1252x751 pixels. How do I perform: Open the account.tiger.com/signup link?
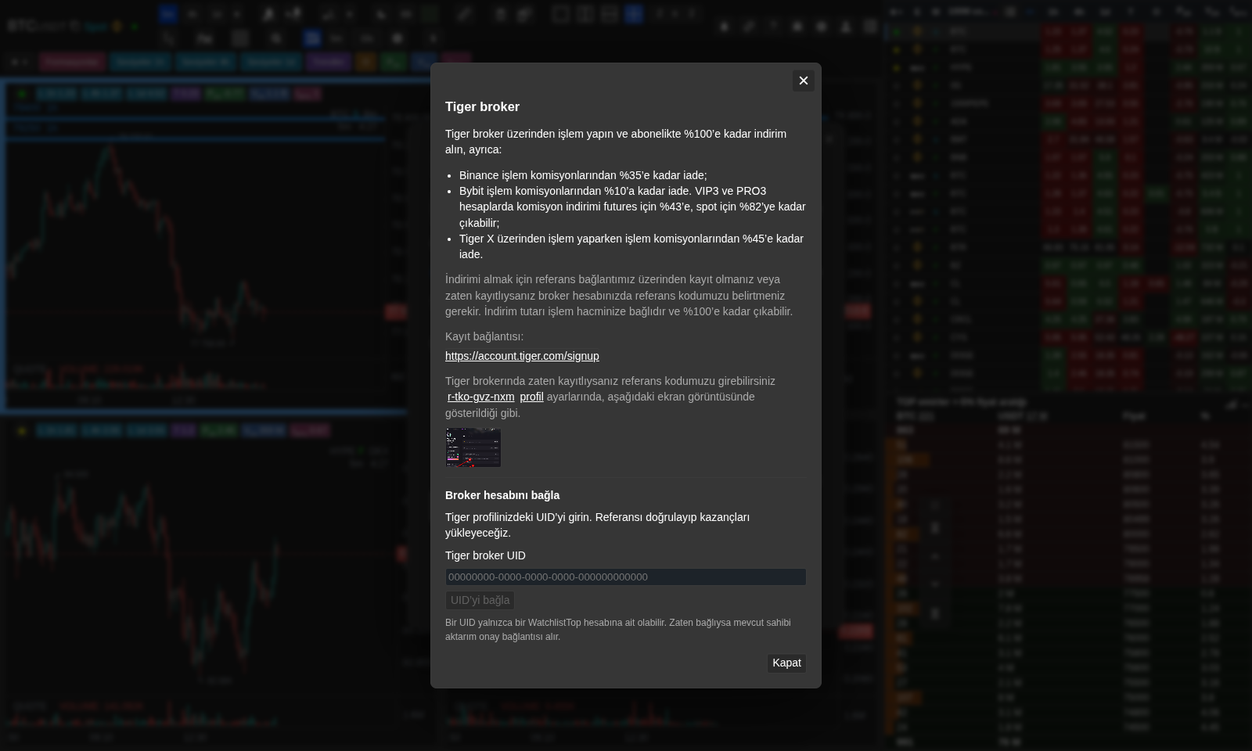pos(522,356)
